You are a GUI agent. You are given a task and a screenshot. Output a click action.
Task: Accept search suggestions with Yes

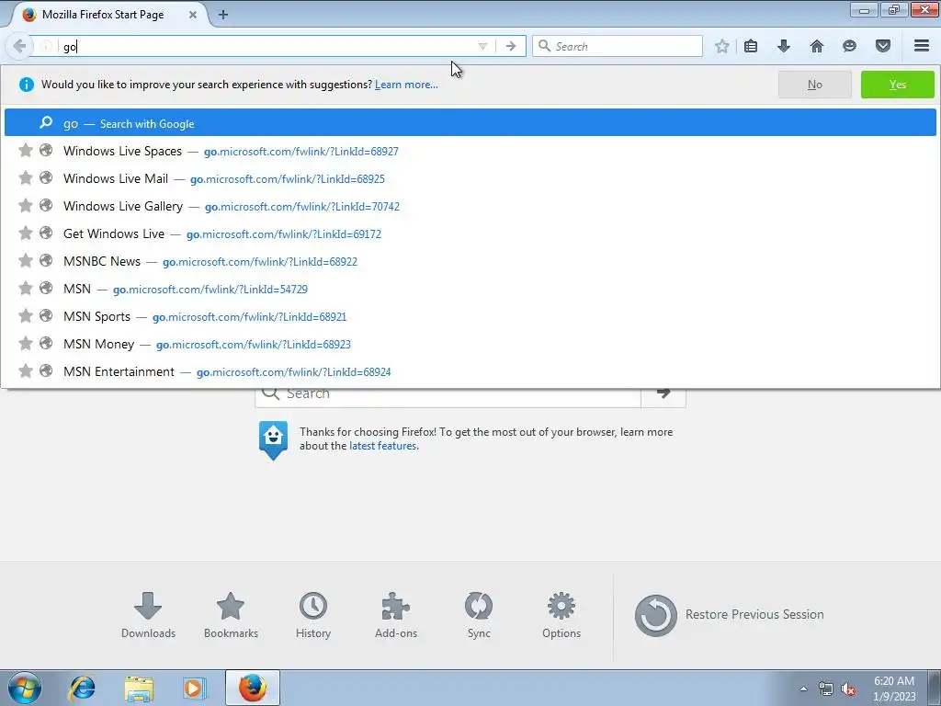tap(897, 85)
